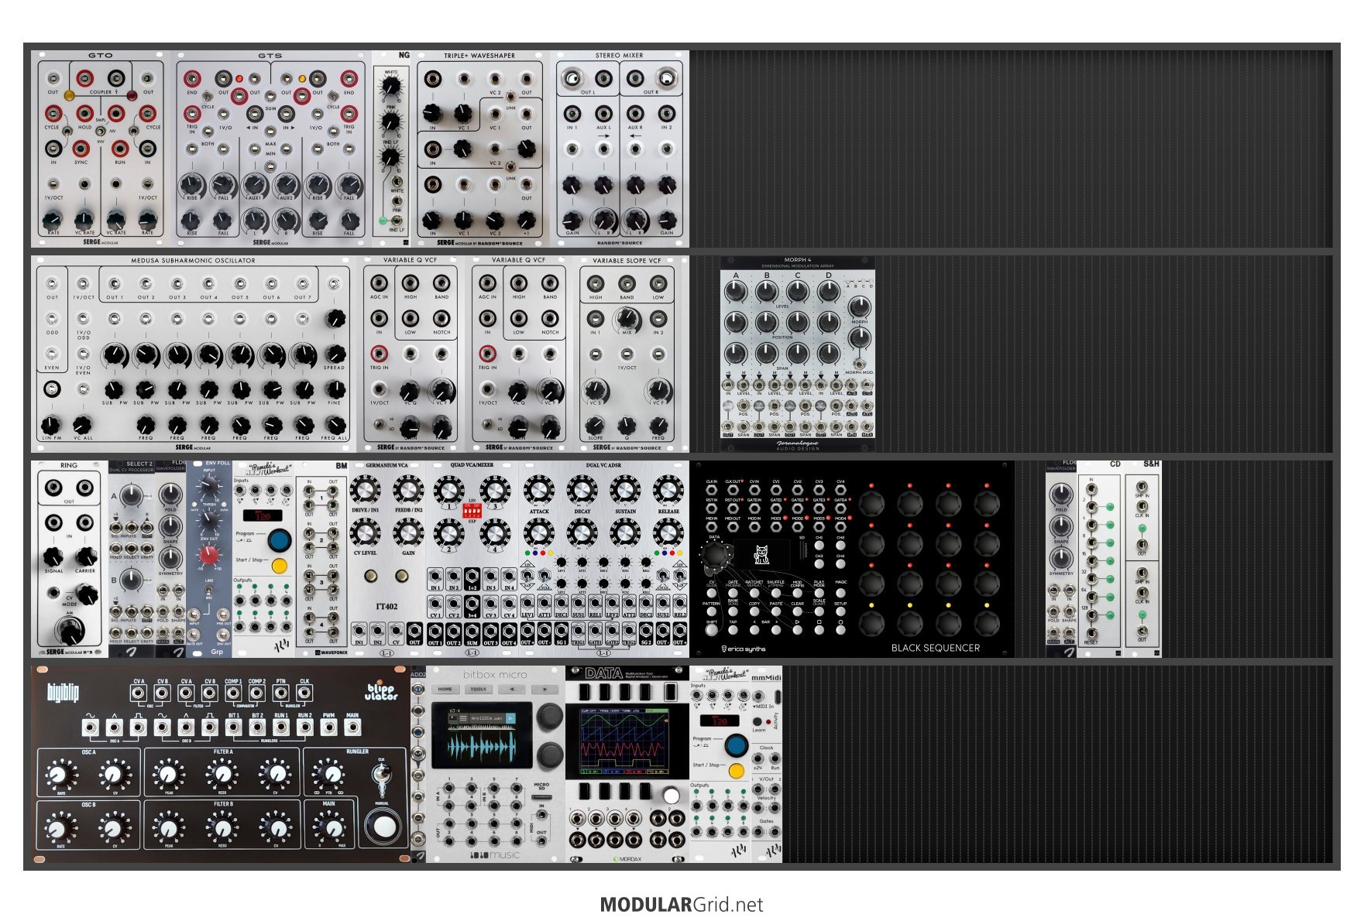This screenshot has width=1364, height=921.
Task: Click the MIDI OUT jack on Black Sequencer
Action: [x=733, y=527]
